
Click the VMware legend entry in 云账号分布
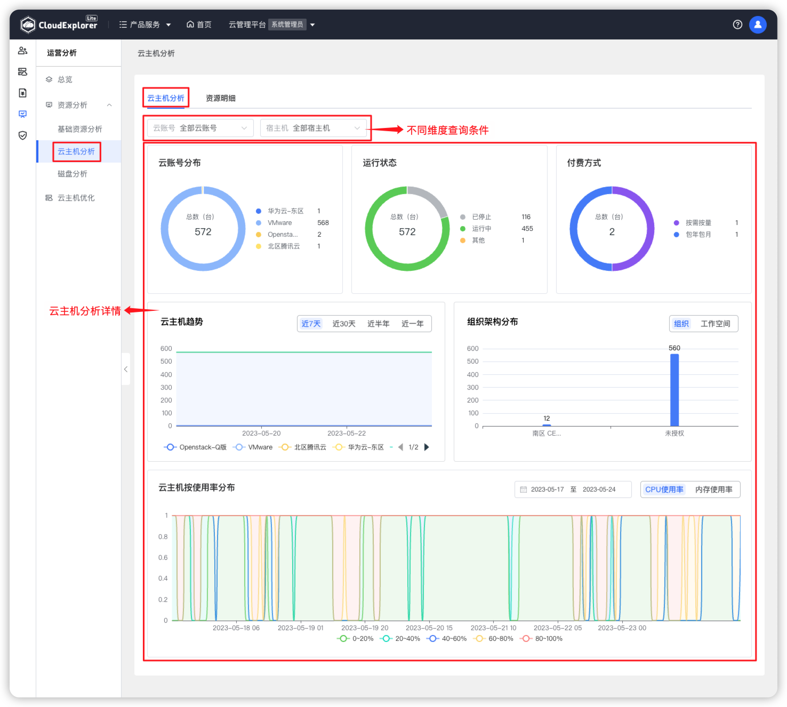pos(292,223)
